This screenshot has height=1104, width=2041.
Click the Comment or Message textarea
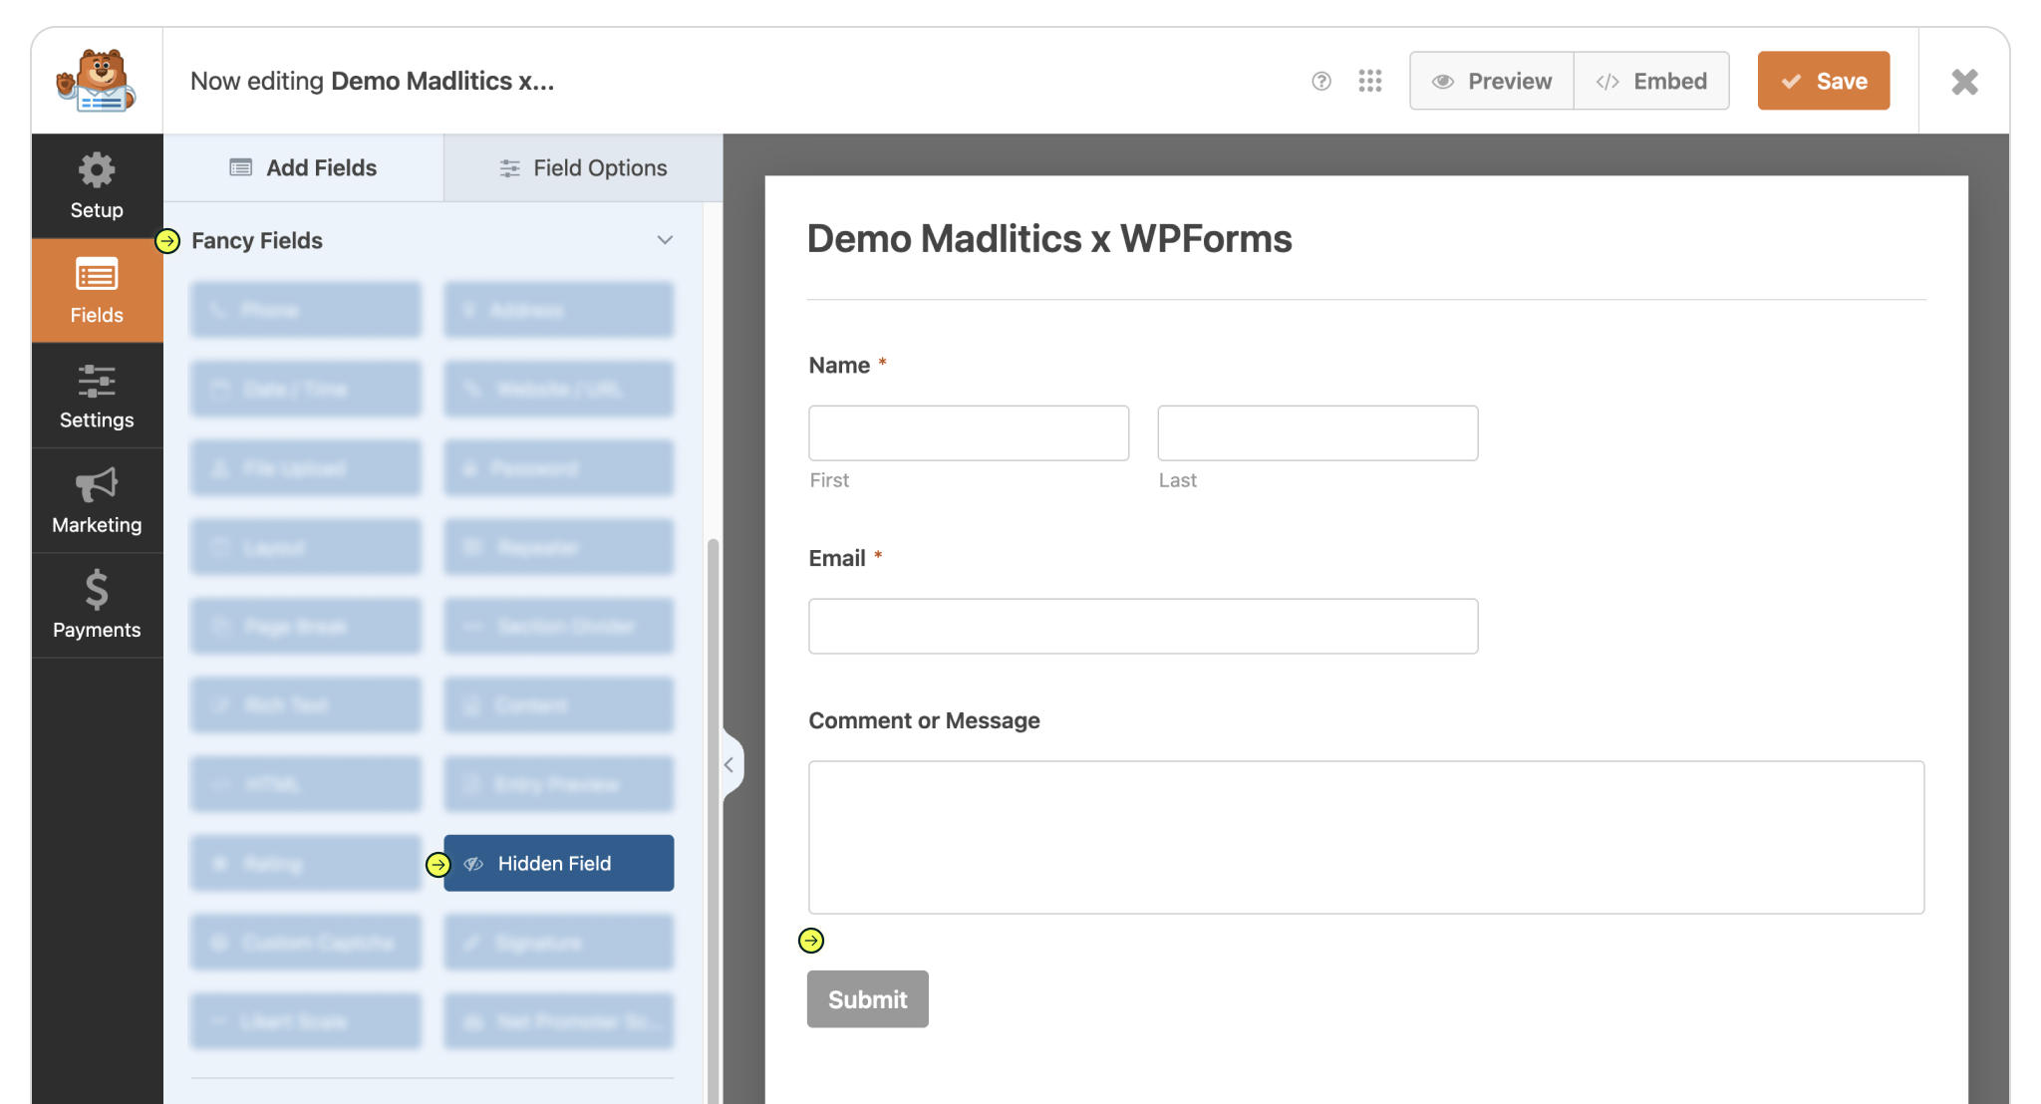[x=1365, y=837]
